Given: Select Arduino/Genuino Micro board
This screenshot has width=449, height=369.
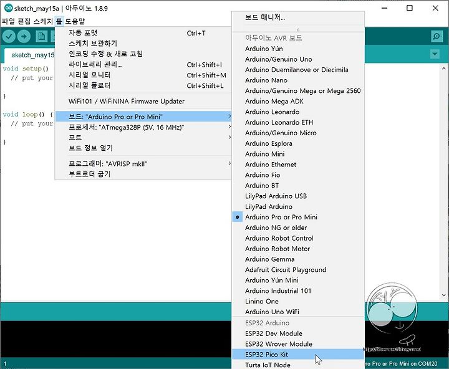Looking at the screenshot, I should point(298,133).
